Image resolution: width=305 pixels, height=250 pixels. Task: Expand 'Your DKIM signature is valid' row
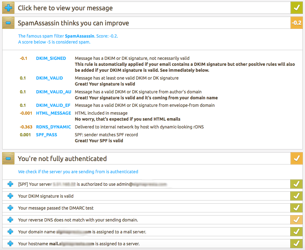(x=10, y=196)
